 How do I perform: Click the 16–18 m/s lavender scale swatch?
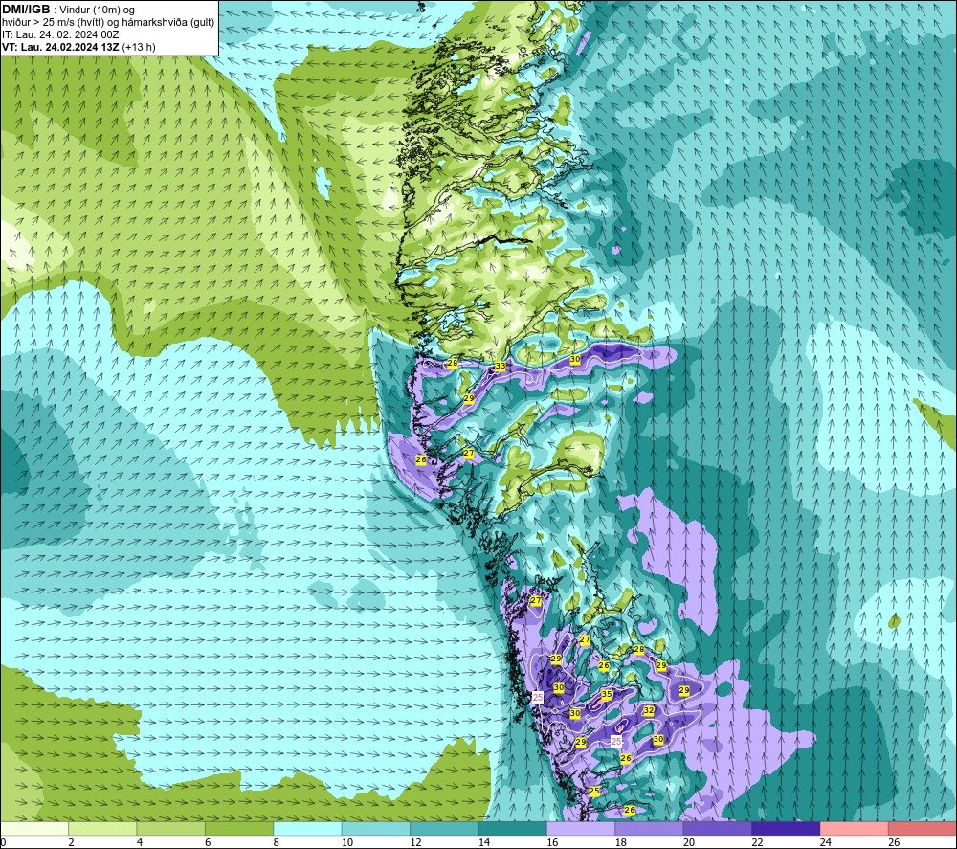coord(581,828)
